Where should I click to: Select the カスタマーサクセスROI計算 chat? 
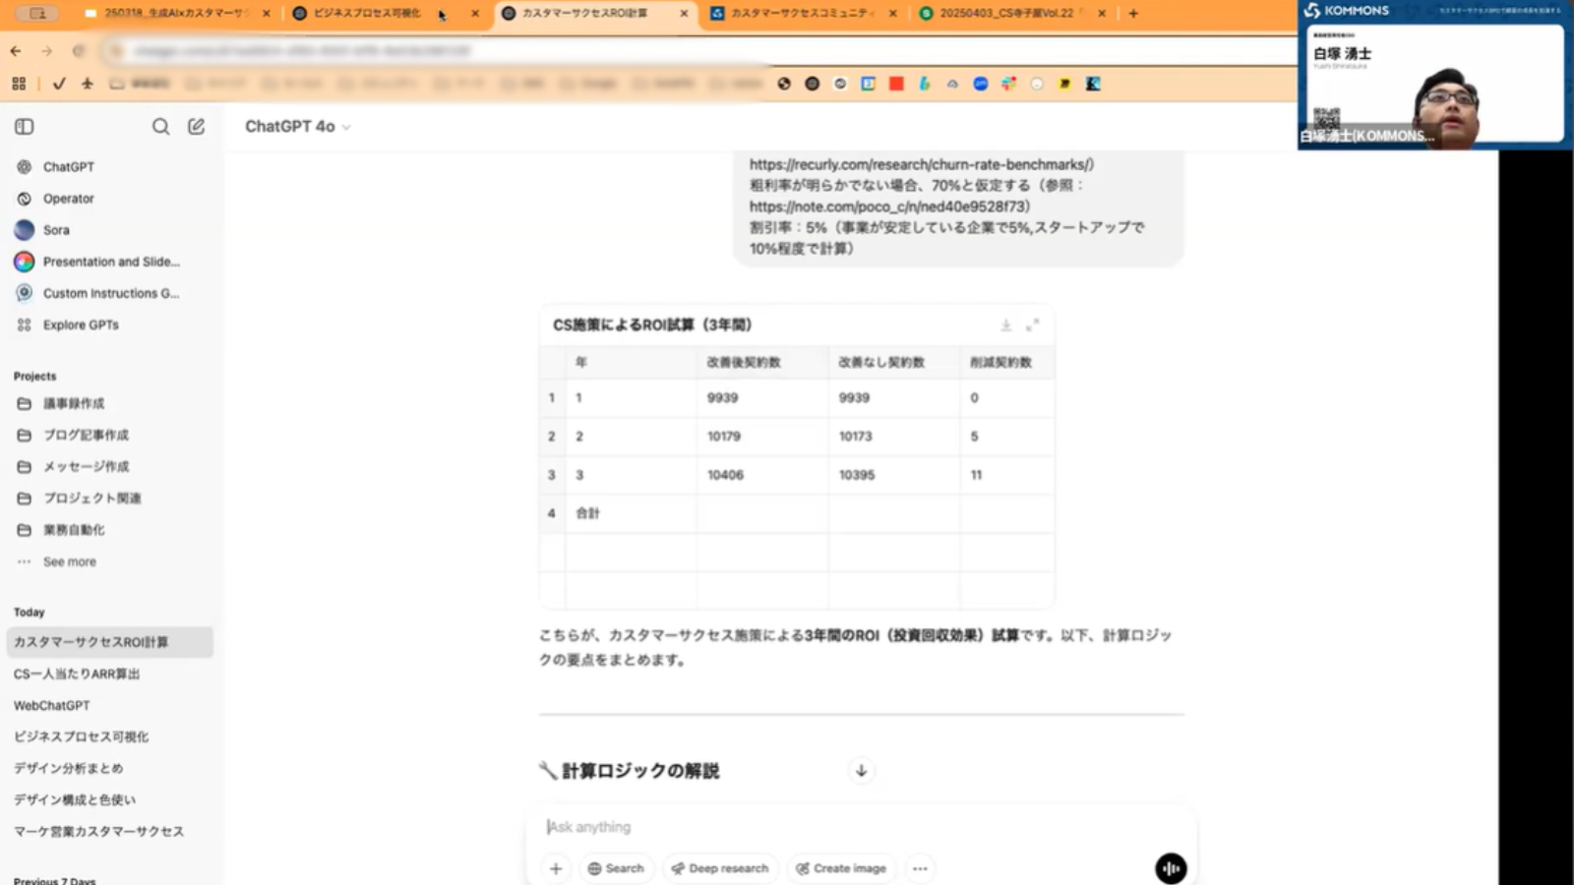click(109, 642)
